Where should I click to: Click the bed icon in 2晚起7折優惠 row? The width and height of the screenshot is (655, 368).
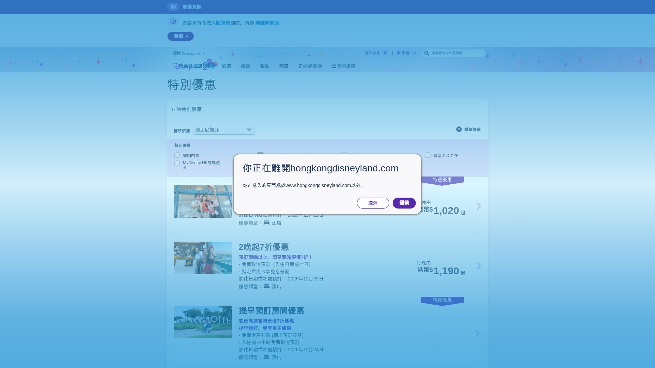266,286
